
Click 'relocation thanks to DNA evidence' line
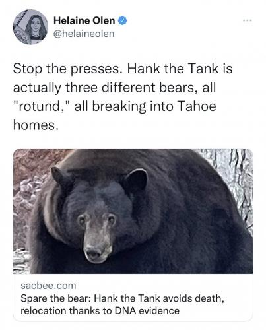[x=100, y=311]
